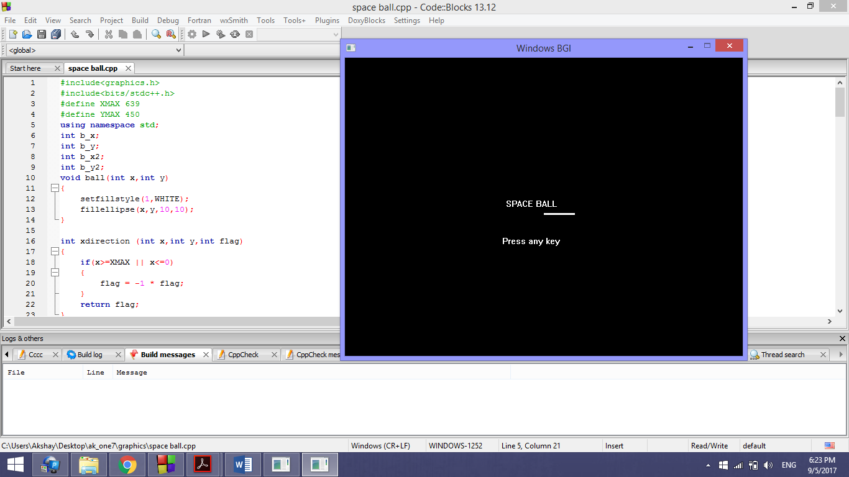849x477 pixels.
Task: Open File Explorer from taskbar
Action: coord(89,465)
